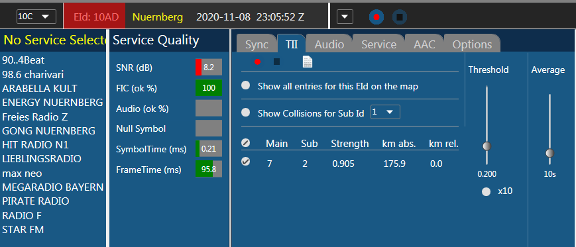Viewport: 576px width, 247px height.
Task: Click the SNR 8.2 value bar
Action: click(x=209, y=68)
